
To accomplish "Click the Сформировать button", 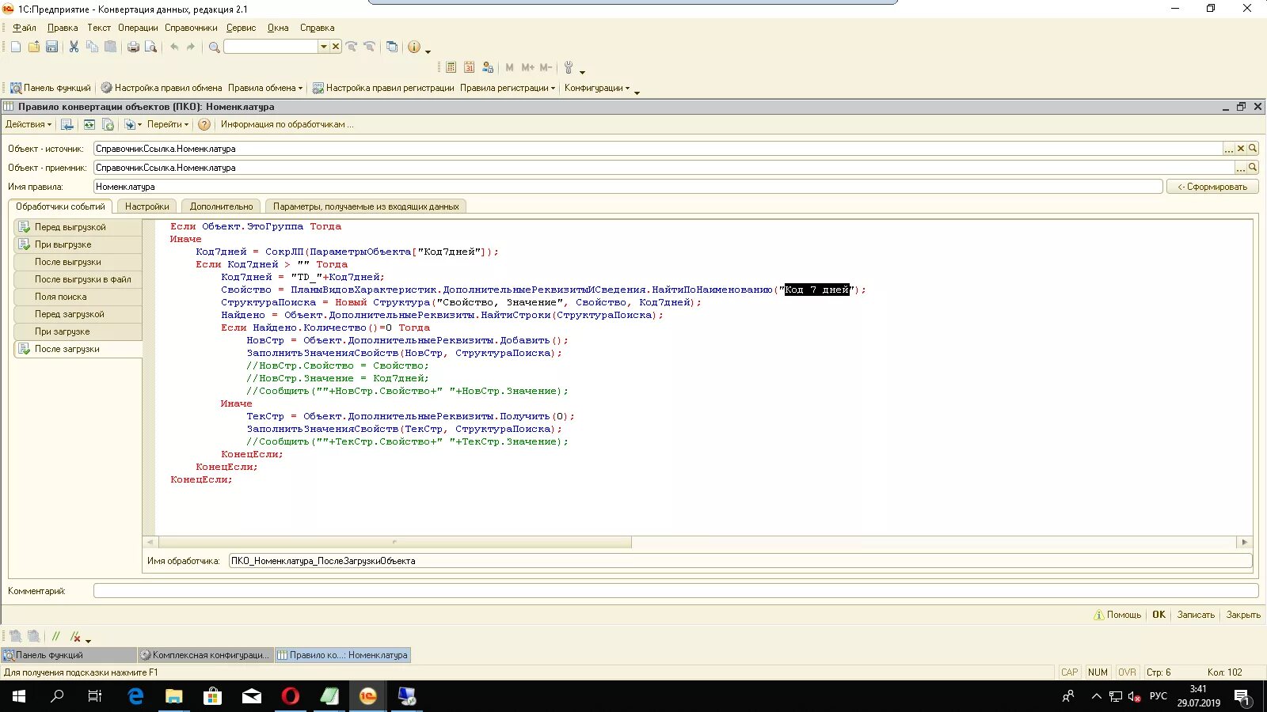I will tap(1212, 187).
